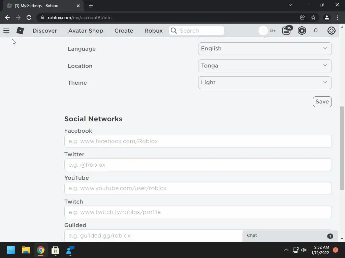Open Chrome's three-dot menu
345x258 pixels.
[338, 17]
